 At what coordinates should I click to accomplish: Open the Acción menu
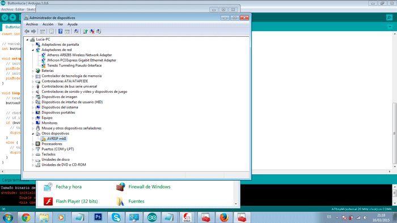coord(48,24)
